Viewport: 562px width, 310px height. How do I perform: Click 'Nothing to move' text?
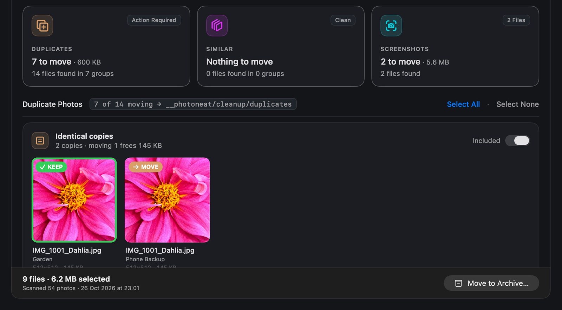pyautogui.click(x=240, y=62)
